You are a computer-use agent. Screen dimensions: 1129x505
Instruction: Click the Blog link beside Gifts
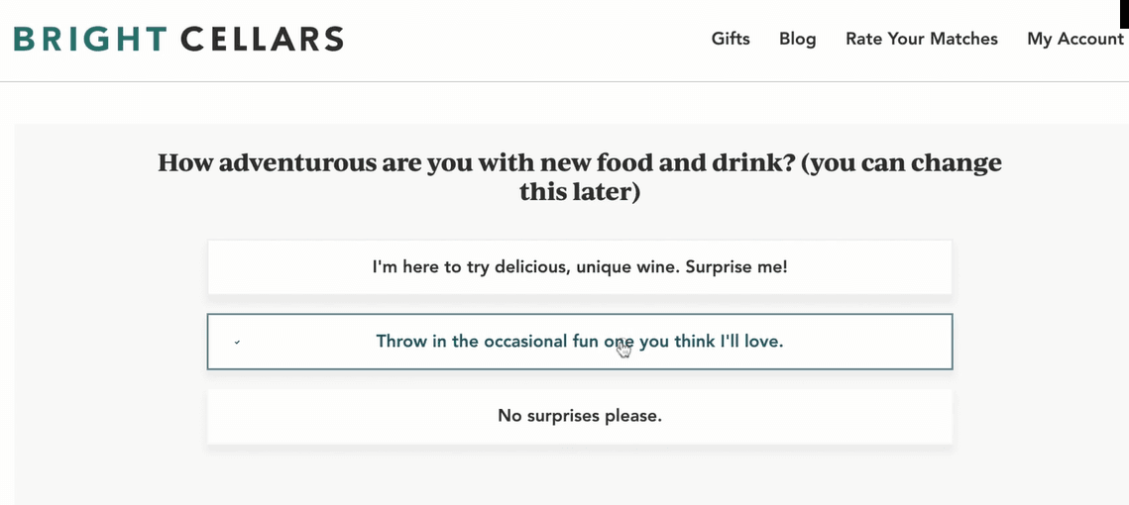pyautogui.click(x=798, y=39)
